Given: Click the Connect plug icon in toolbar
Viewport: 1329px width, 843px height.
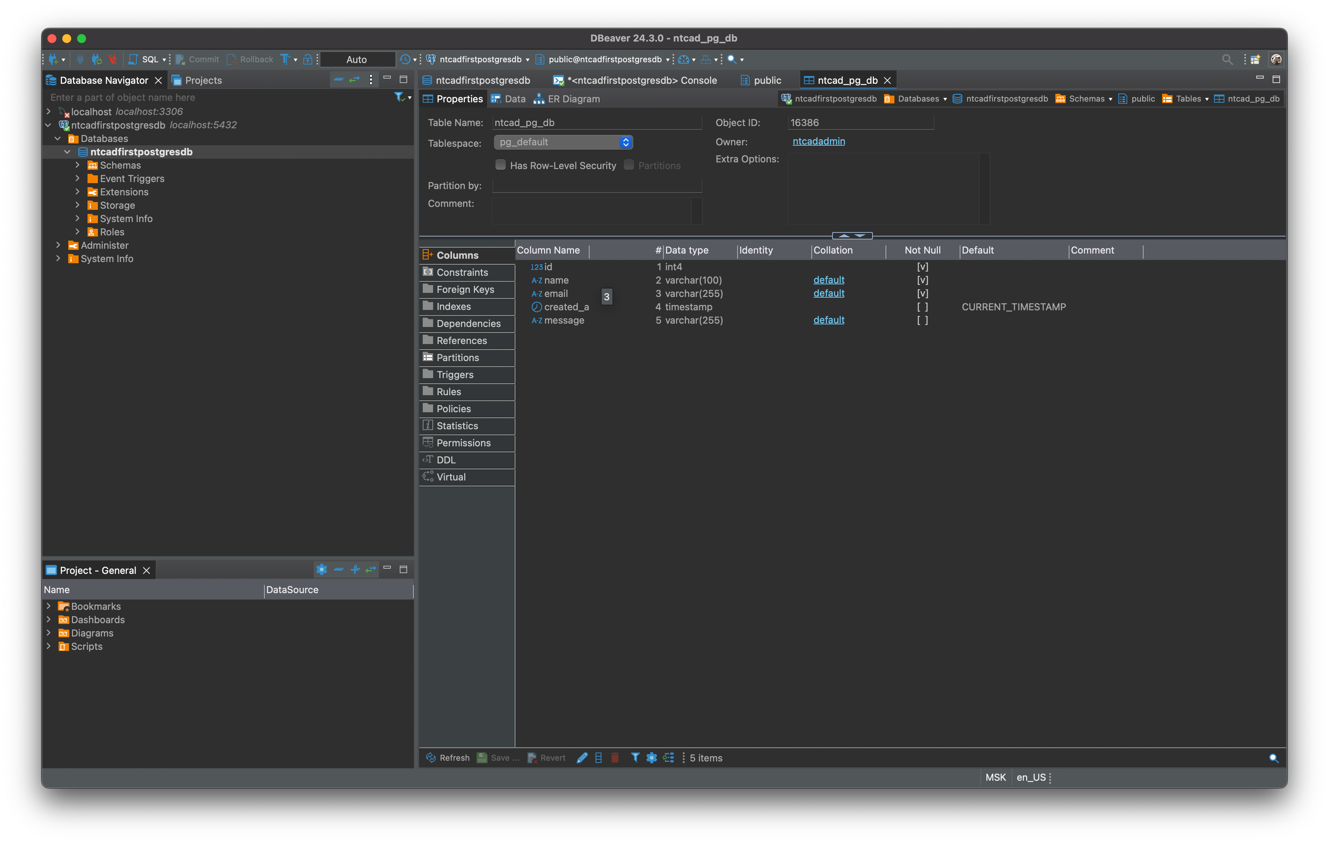Looking at the screenshot, I should tap(80, 59).
